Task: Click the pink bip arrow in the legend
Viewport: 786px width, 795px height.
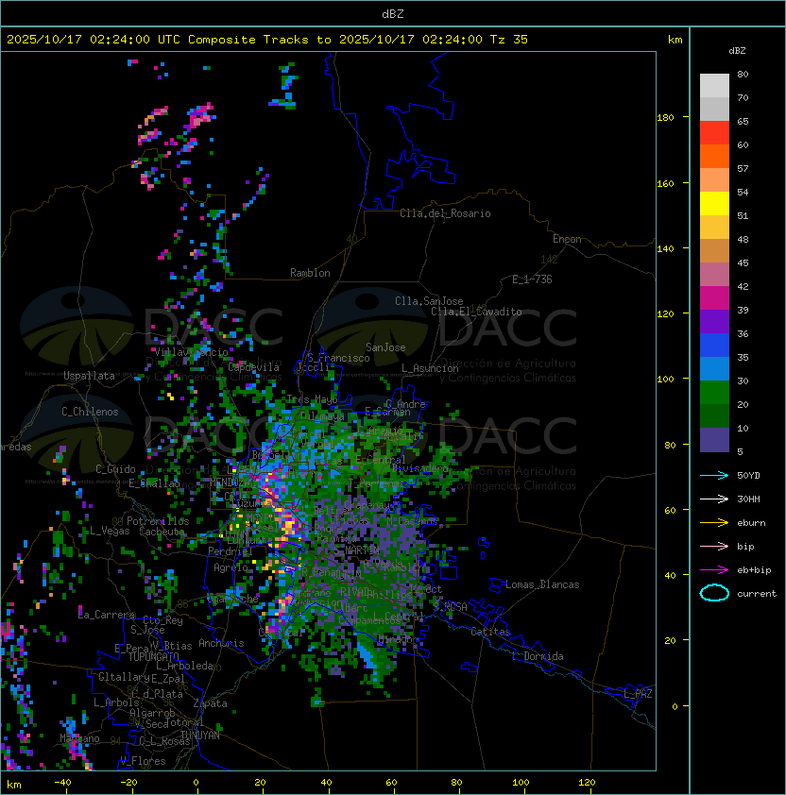Action: 714,546
